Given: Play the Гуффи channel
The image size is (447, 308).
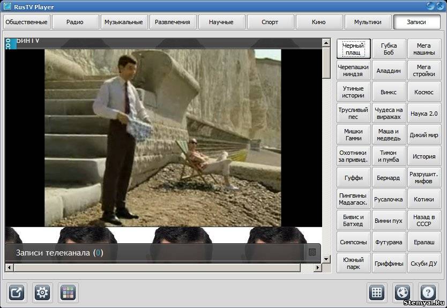Looking at the screenshot, I should click(353, 177).
